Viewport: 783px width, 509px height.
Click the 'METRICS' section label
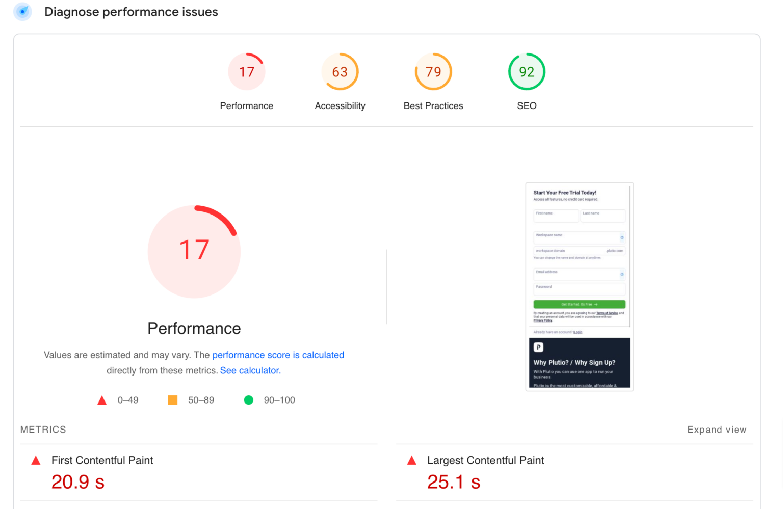coord(43,430)
